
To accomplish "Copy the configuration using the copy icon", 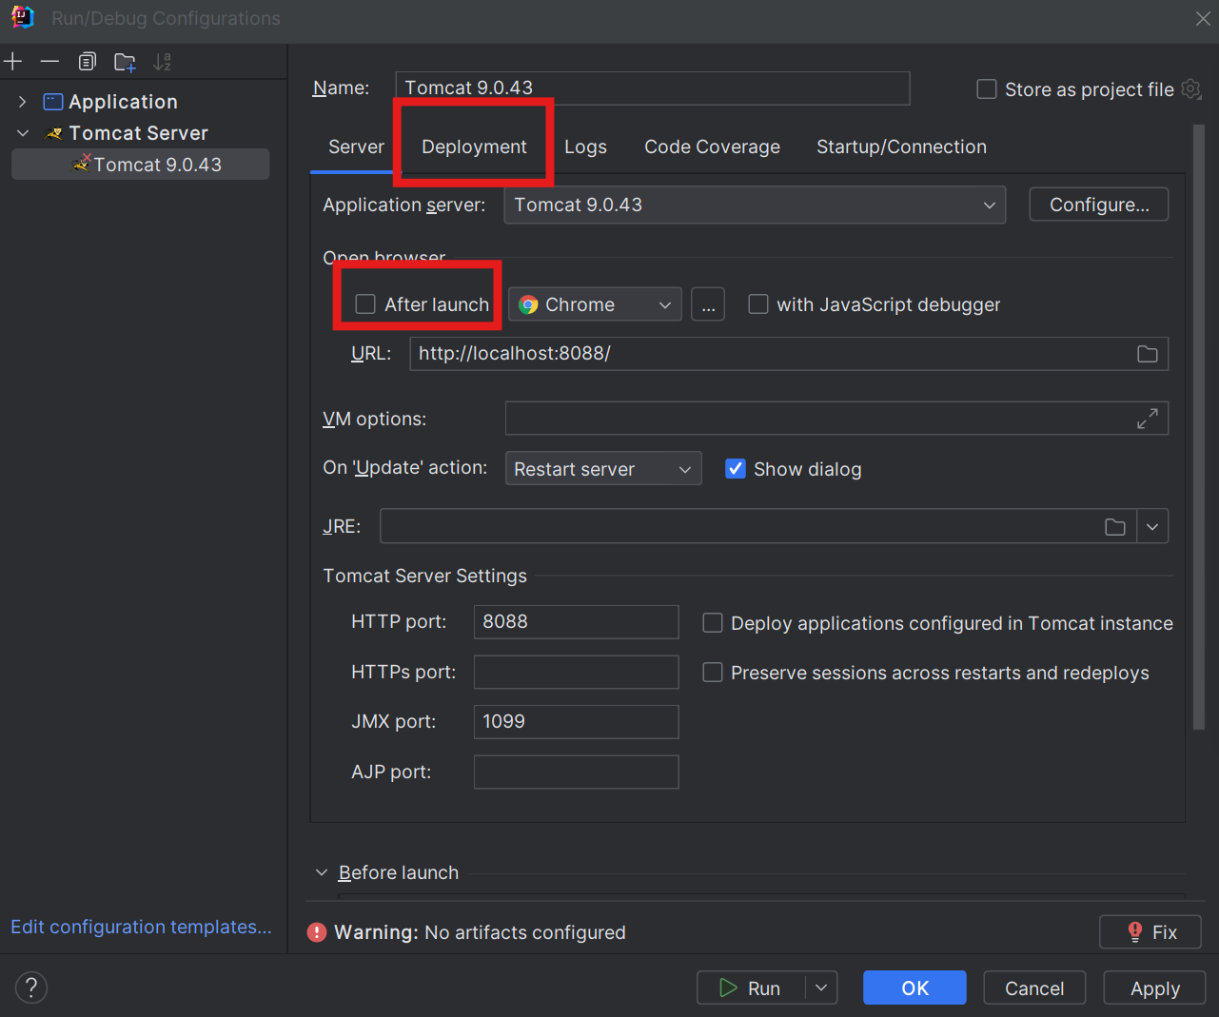I will click(x=87, y=62).
